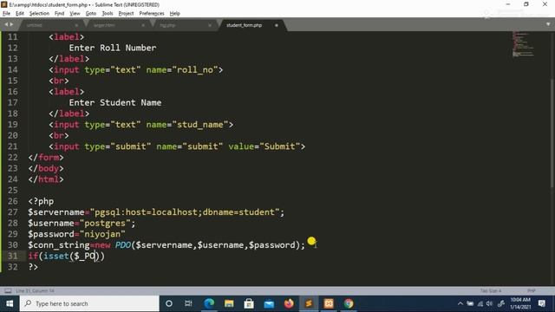Open the Find menu
Viewport: 555px width, 312px height.
tap(59, 14)
